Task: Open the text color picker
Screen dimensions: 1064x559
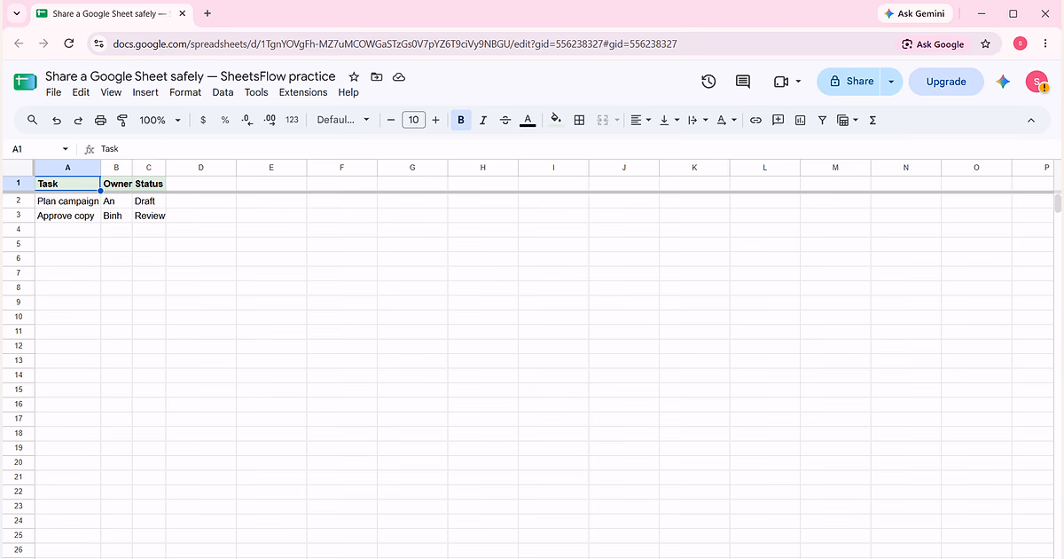Action: (528, 120)
